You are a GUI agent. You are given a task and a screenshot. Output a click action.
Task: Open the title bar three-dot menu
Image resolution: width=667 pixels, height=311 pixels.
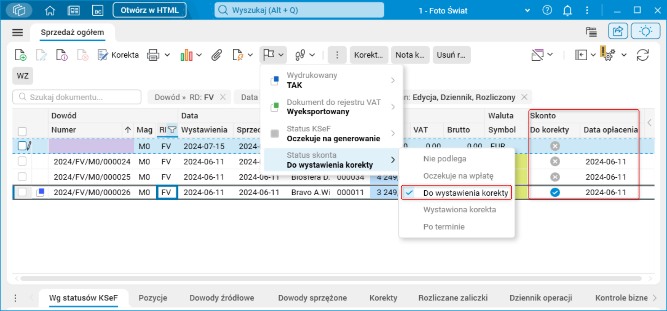587,10
